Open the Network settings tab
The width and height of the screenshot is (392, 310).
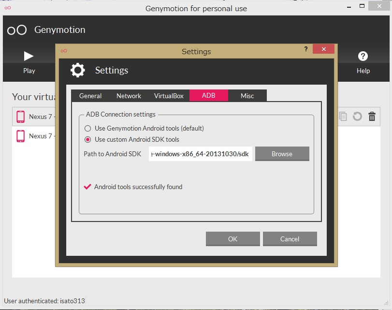pos(129,96)
